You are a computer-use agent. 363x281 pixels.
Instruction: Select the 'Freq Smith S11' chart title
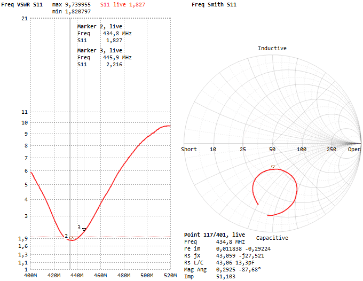click(214, 4)
